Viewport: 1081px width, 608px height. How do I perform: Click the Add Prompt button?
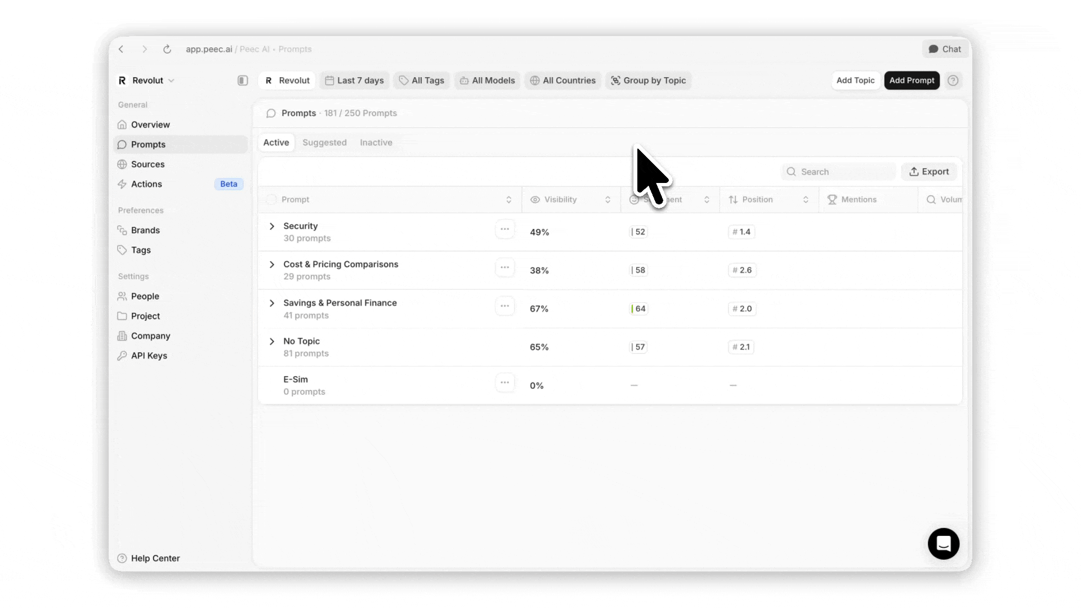coord(912,81)
